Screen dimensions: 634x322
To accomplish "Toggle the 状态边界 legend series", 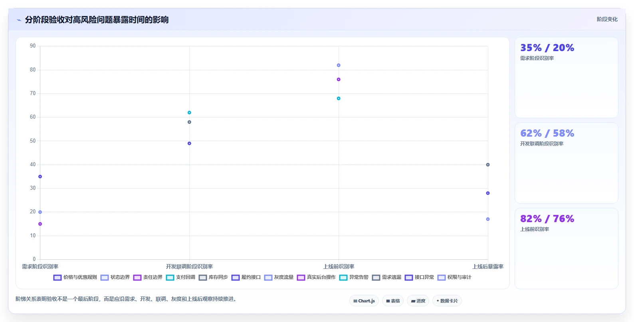I will click(115, 277).
